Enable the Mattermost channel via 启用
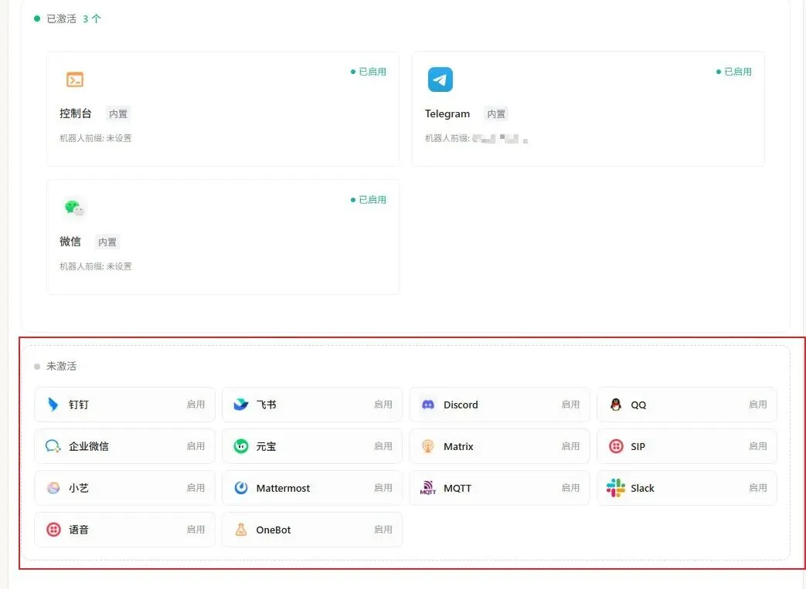 (383, 488)
